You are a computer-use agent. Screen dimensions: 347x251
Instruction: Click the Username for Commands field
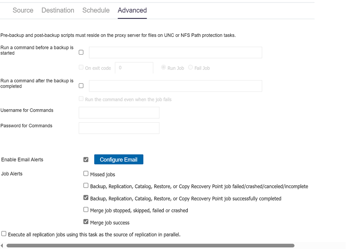coord(119,113)
